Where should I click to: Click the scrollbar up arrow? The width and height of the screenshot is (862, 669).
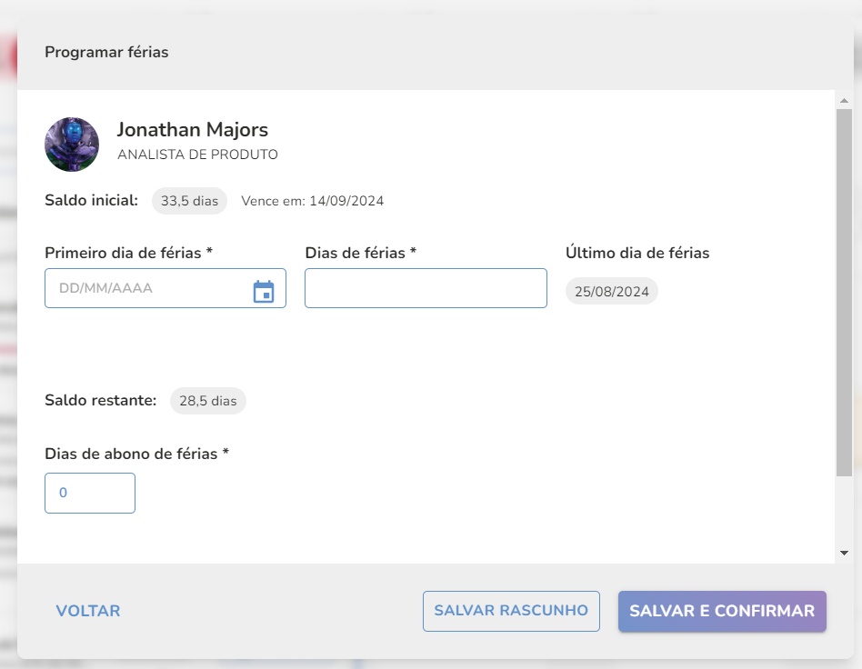click(845, 101)
